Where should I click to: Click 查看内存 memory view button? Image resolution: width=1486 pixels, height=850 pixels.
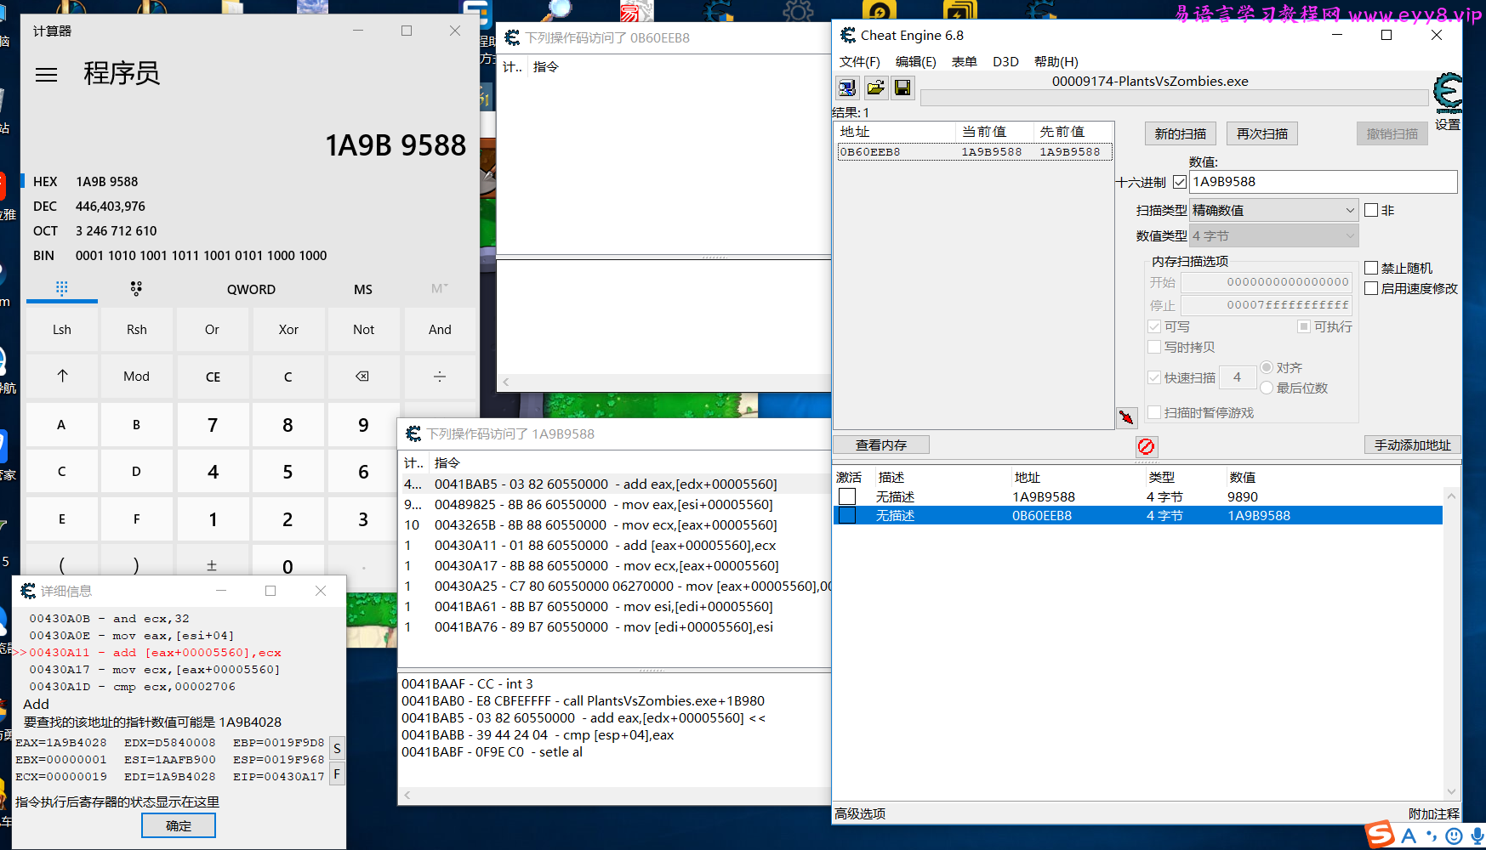(880, 445)
